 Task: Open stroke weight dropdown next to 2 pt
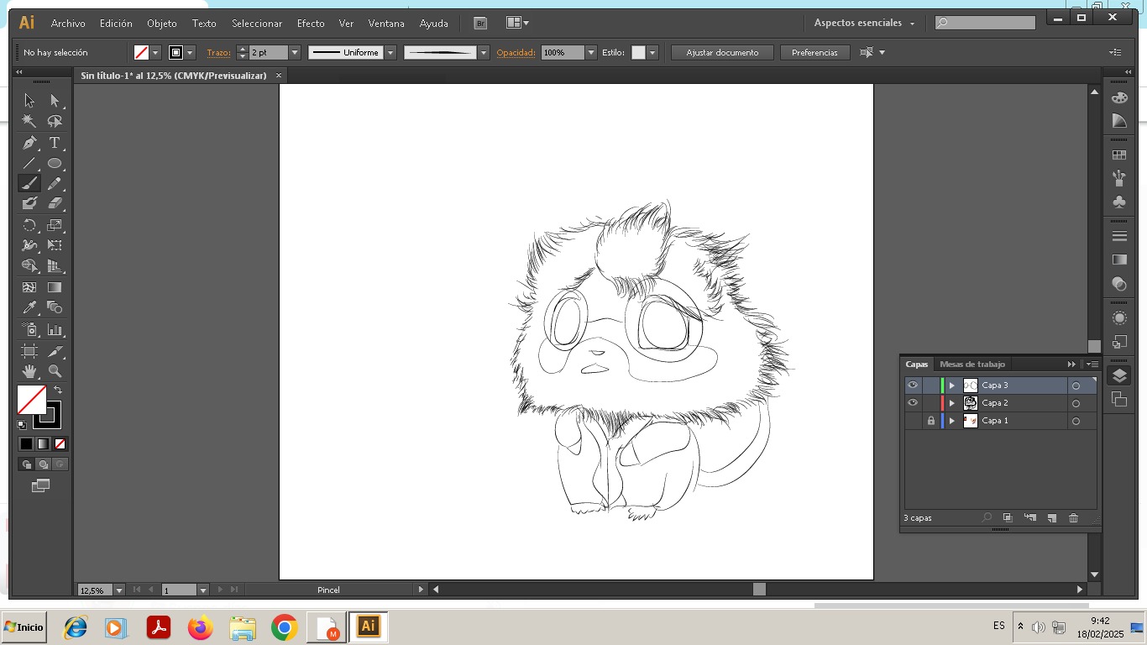(x=295, y=52)
